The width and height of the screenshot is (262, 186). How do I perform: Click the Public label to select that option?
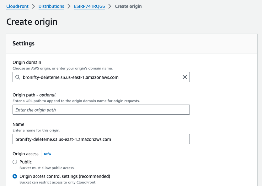click(26, 162)
